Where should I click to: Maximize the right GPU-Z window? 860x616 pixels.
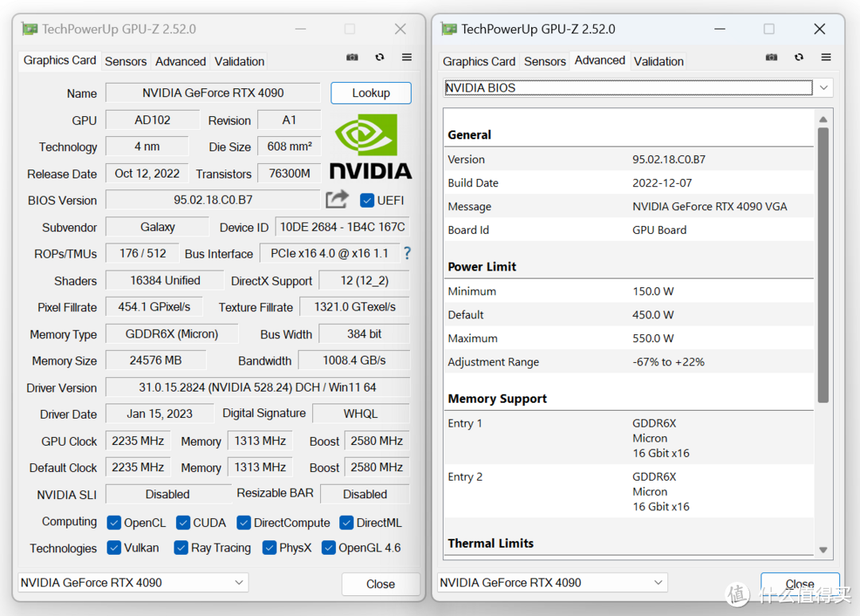(769, 29)
